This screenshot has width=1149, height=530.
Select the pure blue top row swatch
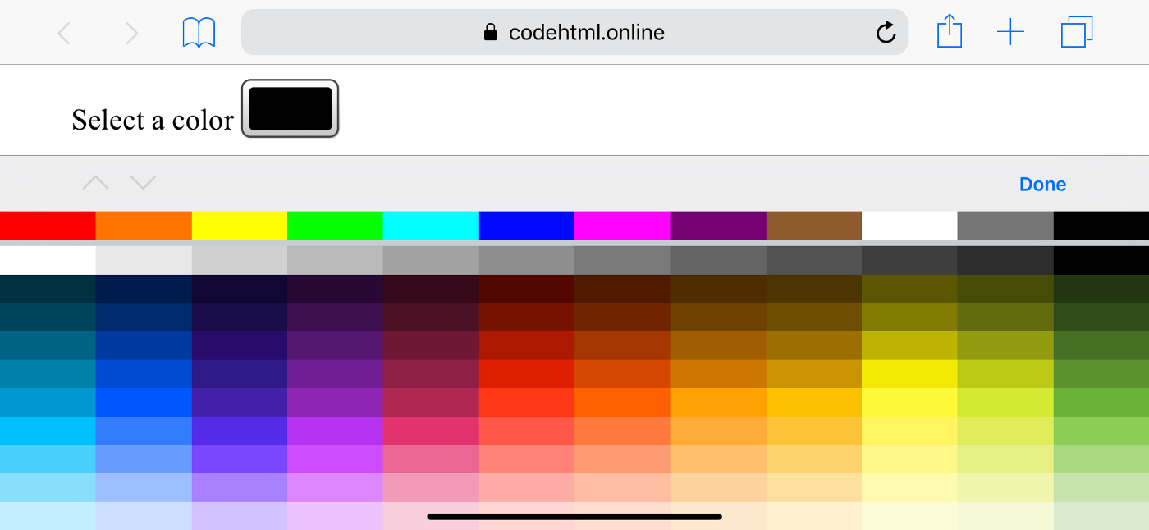[527, 226]
